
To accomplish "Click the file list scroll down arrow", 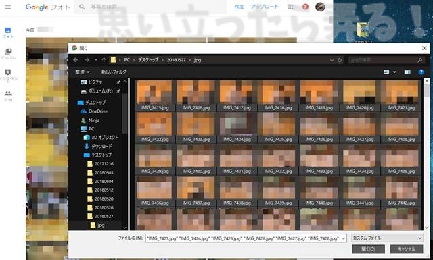I will coord(426,228).
